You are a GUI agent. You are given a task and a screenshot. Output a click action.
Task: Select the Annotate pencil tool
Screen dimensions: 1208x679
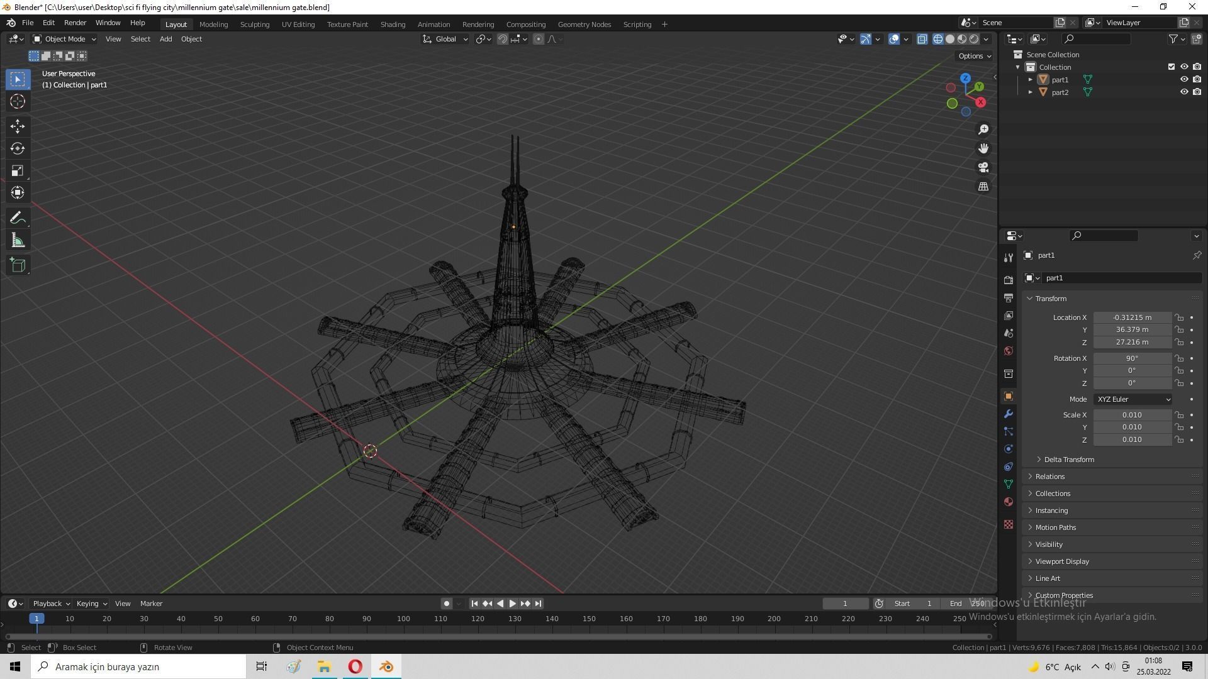[x=18, y=218]
